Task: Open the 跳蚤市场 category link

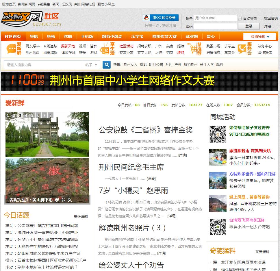Action: click(213, 46)
